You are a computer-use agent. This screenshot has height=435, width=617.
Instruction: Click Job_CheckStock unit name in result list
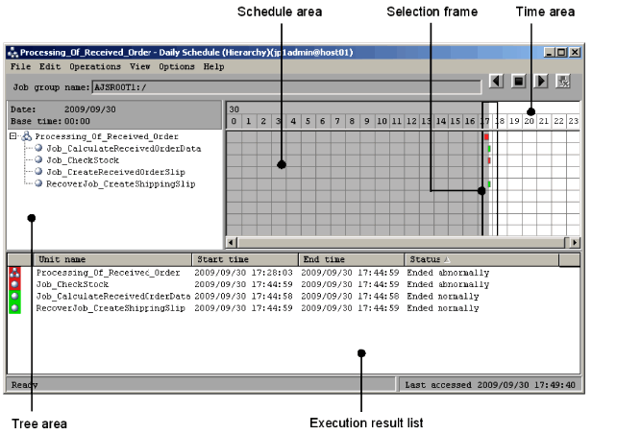pyautogui.click(x=72, y=284)
